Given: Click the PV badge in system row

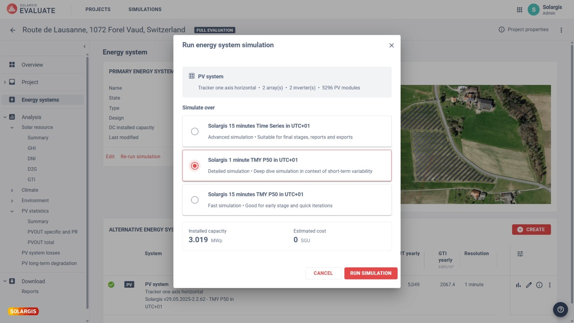Looking at the screenshot, I should pos(129,284).
